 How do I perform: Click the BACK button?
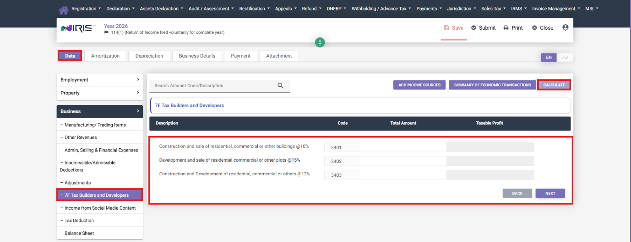(517, 193)
